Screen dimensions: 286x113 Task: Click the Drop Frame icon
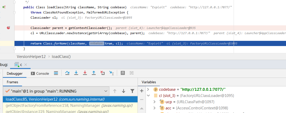(x=103, y=73)
